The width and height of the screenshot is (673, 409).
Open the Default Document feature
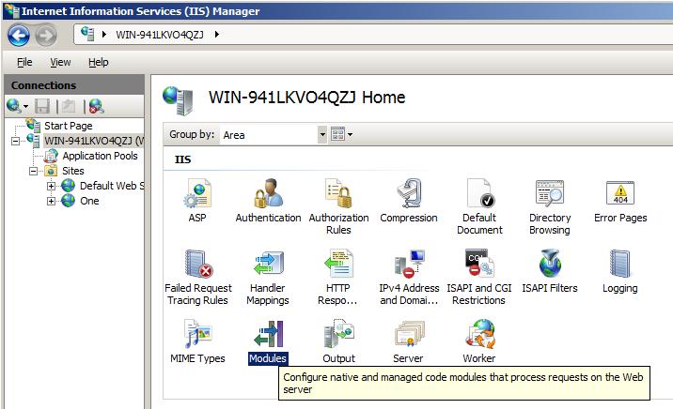coord(479,206)
